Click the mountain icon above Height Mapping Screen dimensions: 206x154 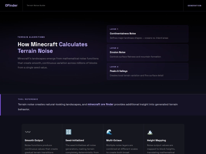150,132
